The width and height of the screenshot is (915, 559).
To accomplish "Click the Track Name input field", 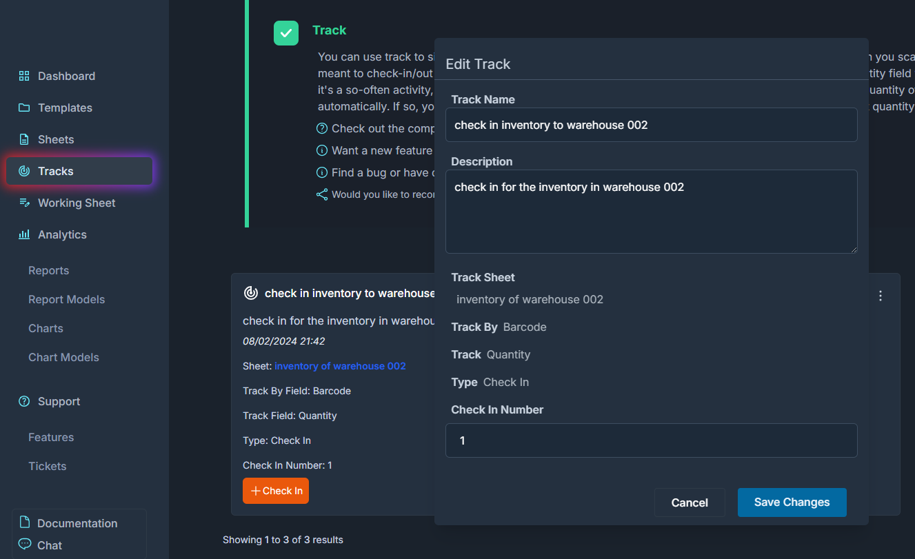I will 652,125.
